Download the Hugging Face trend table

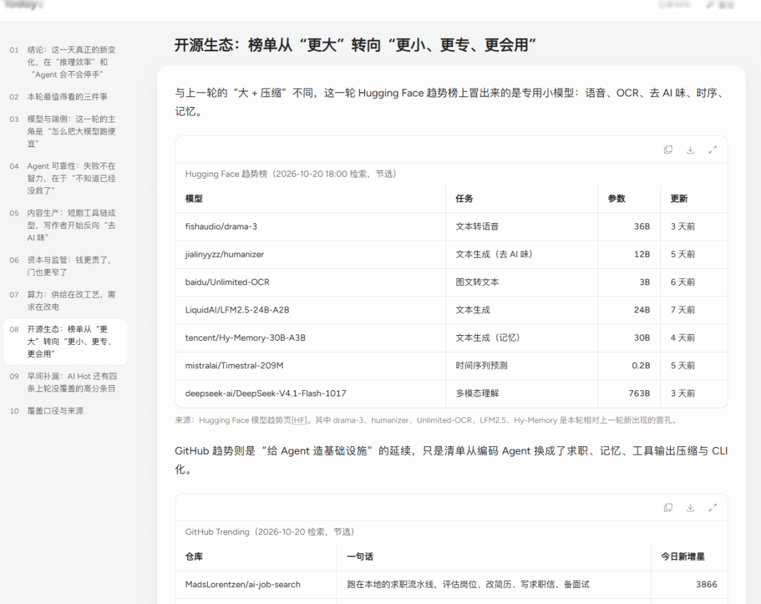point(690,150)
